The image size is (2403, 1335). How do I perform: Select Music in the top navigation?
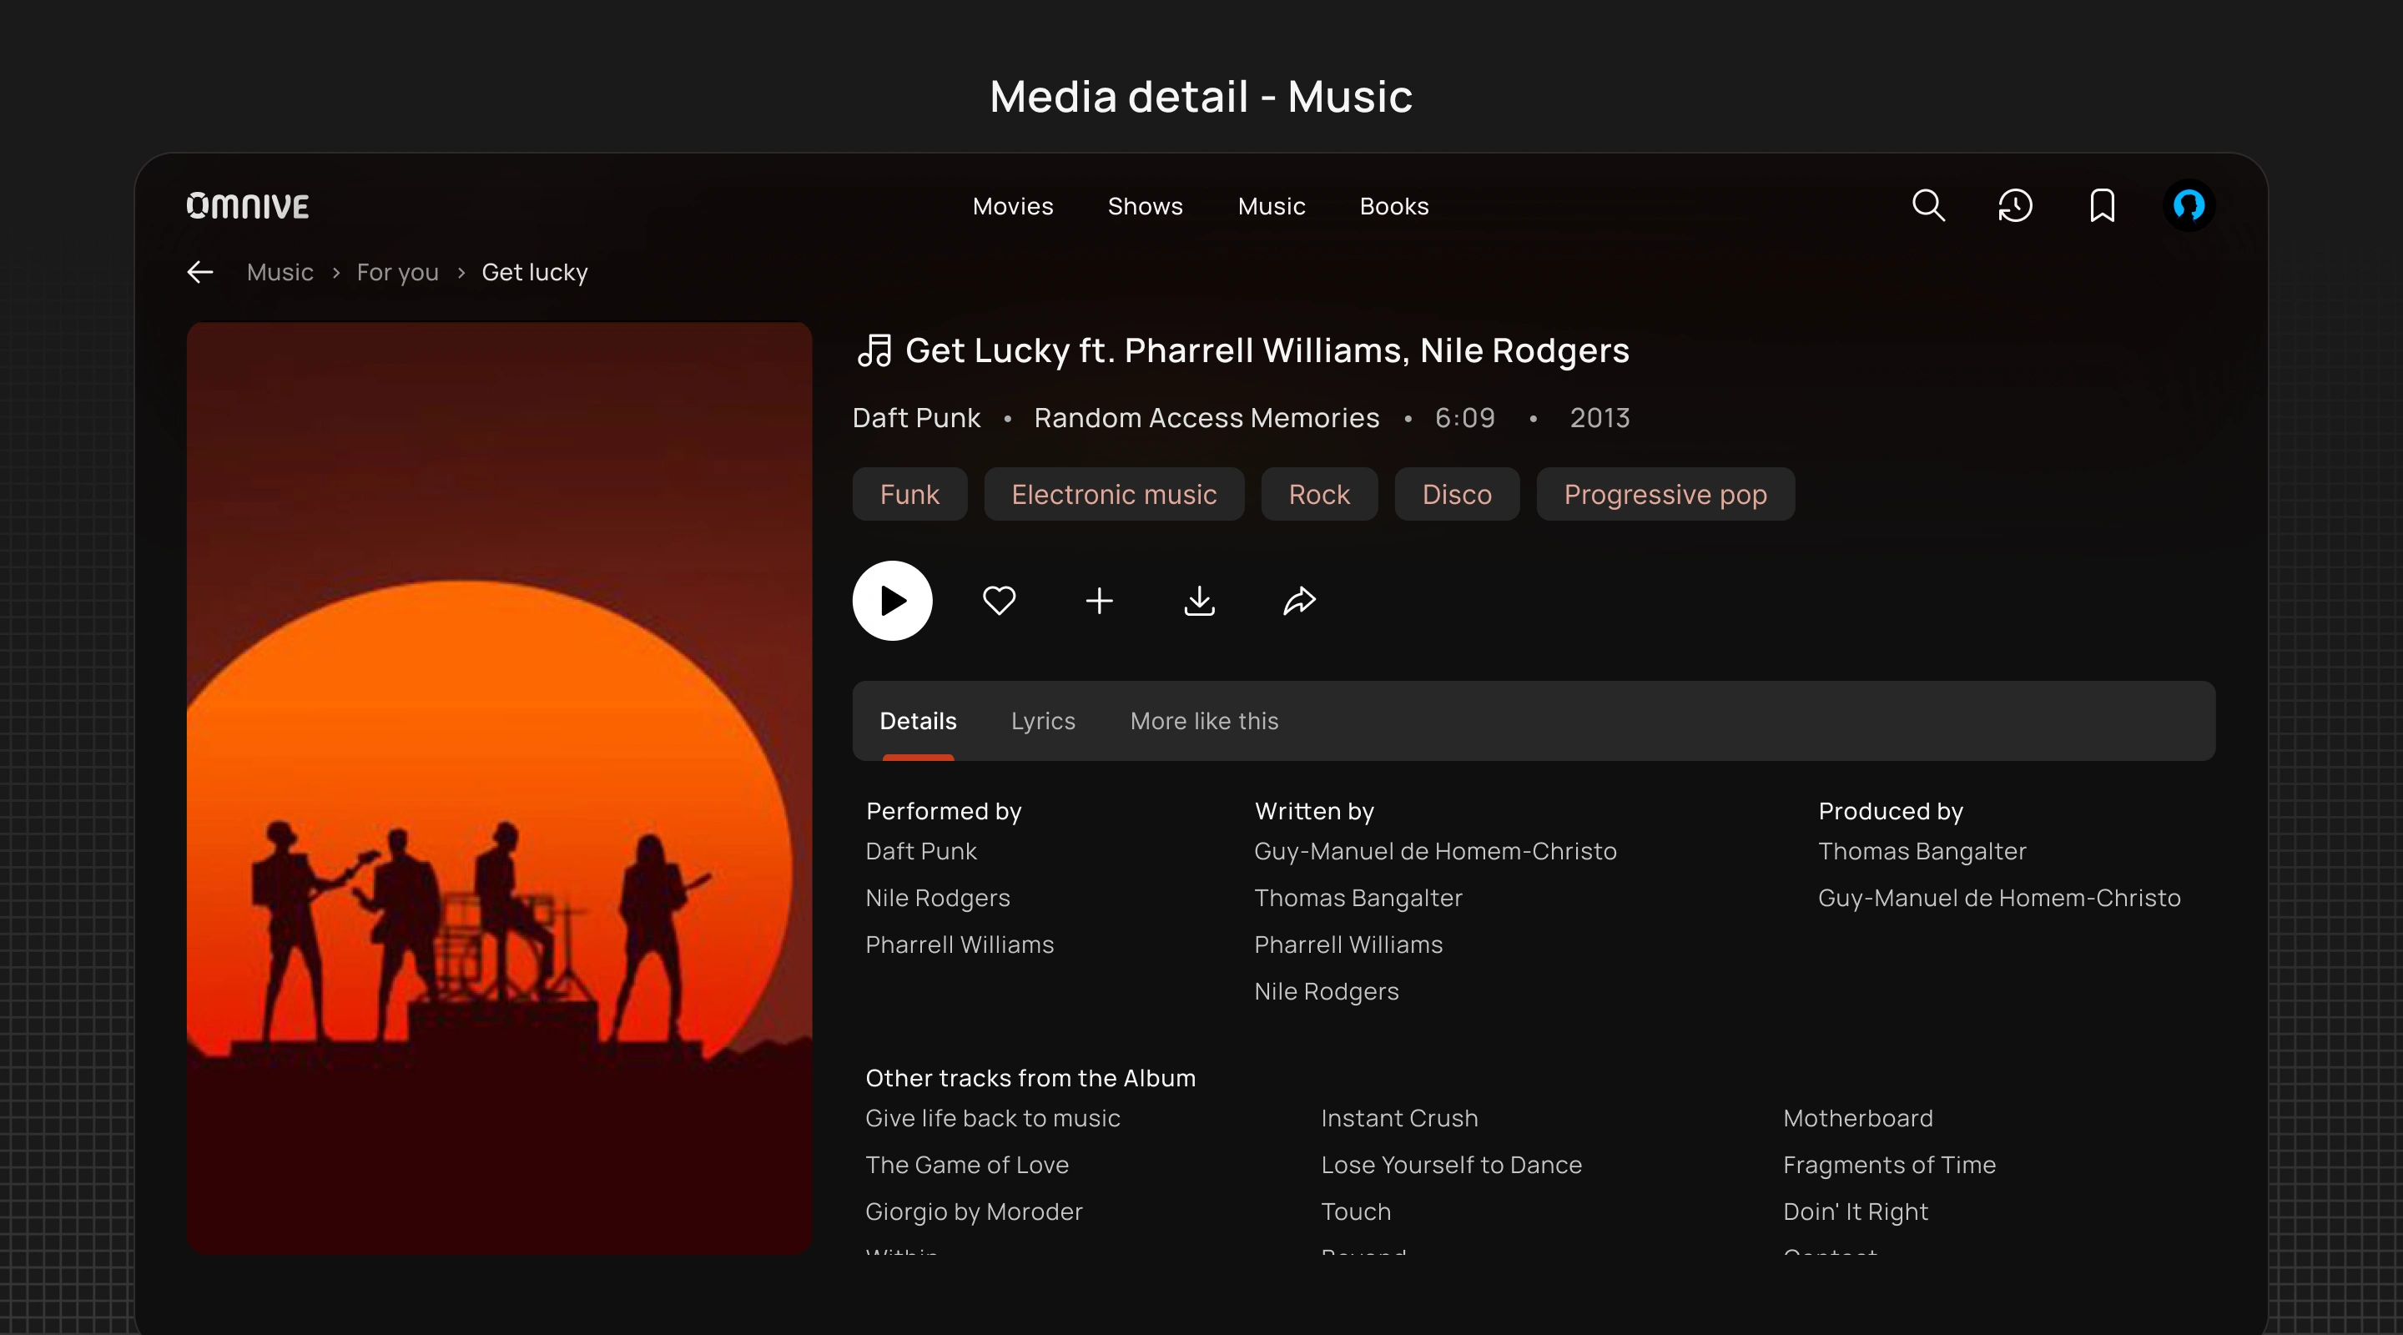[x=1271, y=206]
